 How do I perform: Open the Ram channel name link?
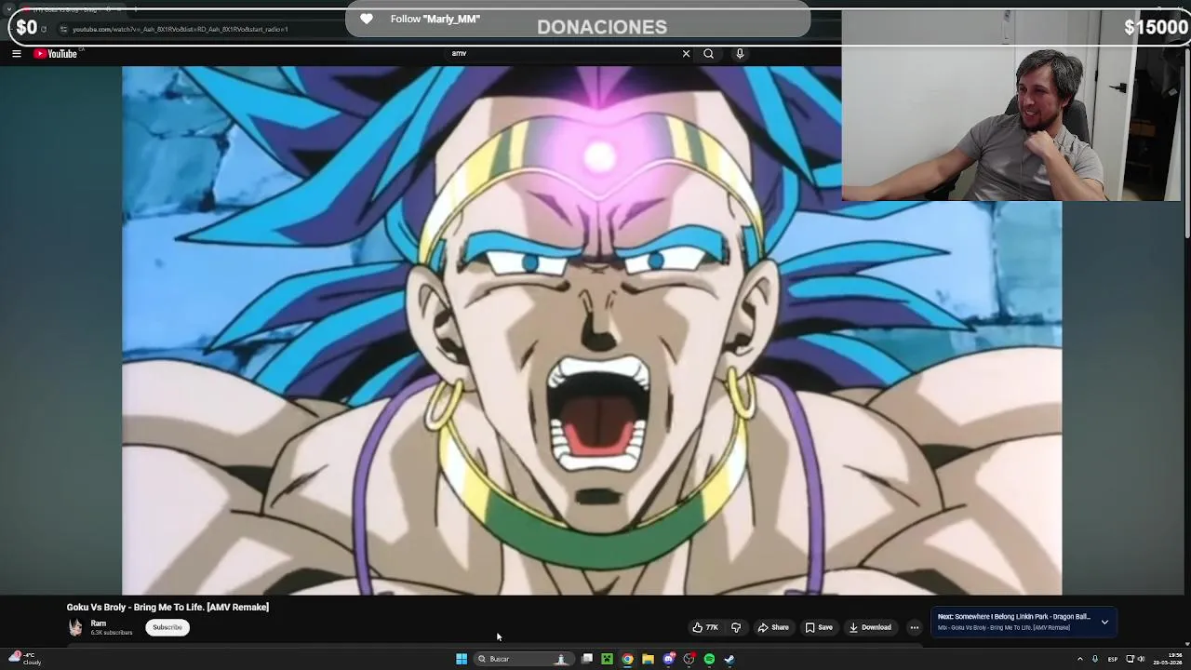click(x=99, y=623)
